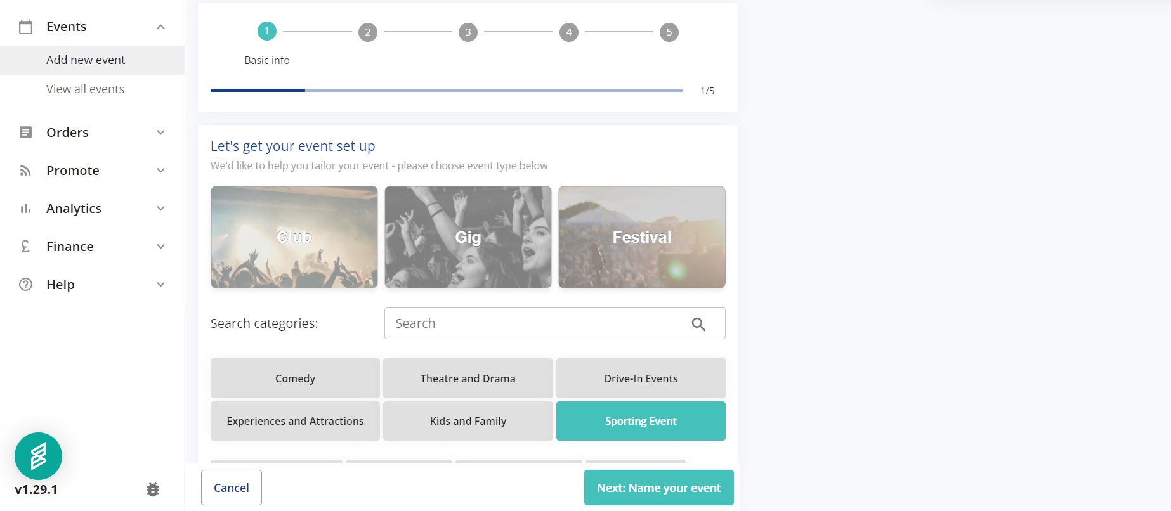The width and height of the screenshot is (1171, 511).
Task: Select Add new event menu item
Action: pos(86,60)
